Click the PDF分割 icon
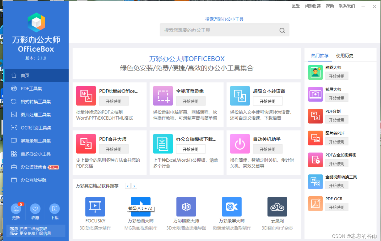The height and width of the screenshot is (241, 381). [x=315, y=116]
